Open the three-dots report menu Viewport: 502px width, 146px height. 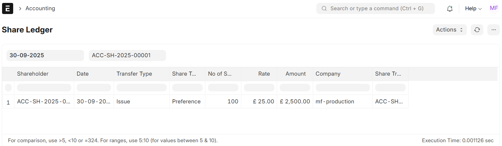494,30
